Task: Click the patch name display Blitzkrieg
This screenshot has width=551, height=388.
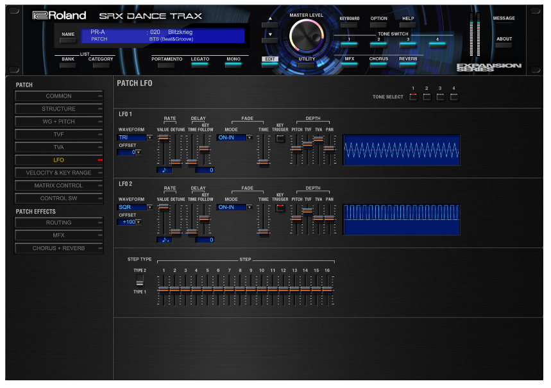Action: click(x=180, y=32)
